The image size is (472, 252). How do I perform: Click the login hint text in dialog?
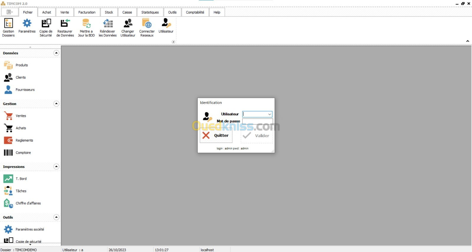tap(232, 149)
